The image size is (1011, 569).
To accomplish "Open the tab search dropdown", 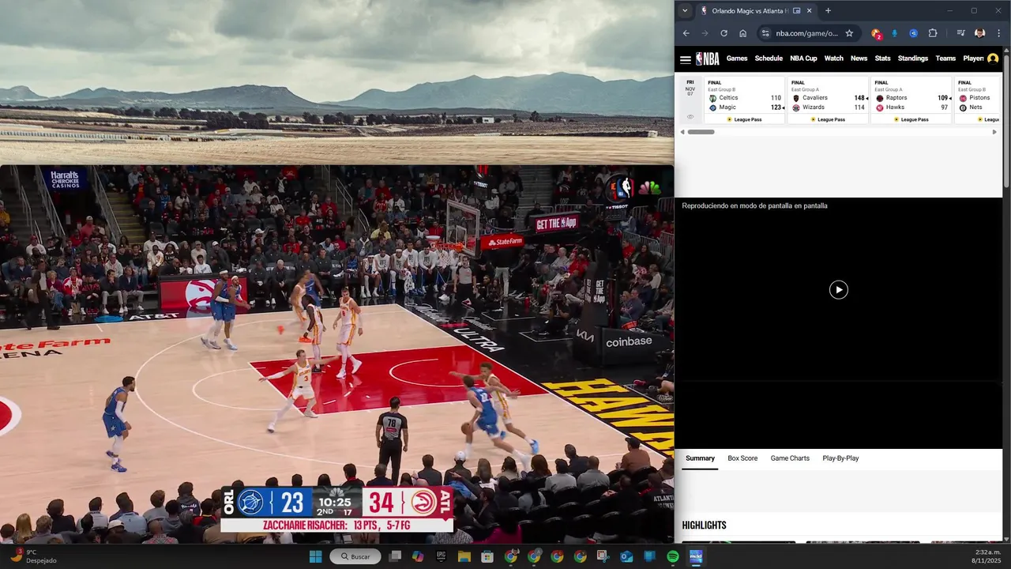I will point(685,11).
